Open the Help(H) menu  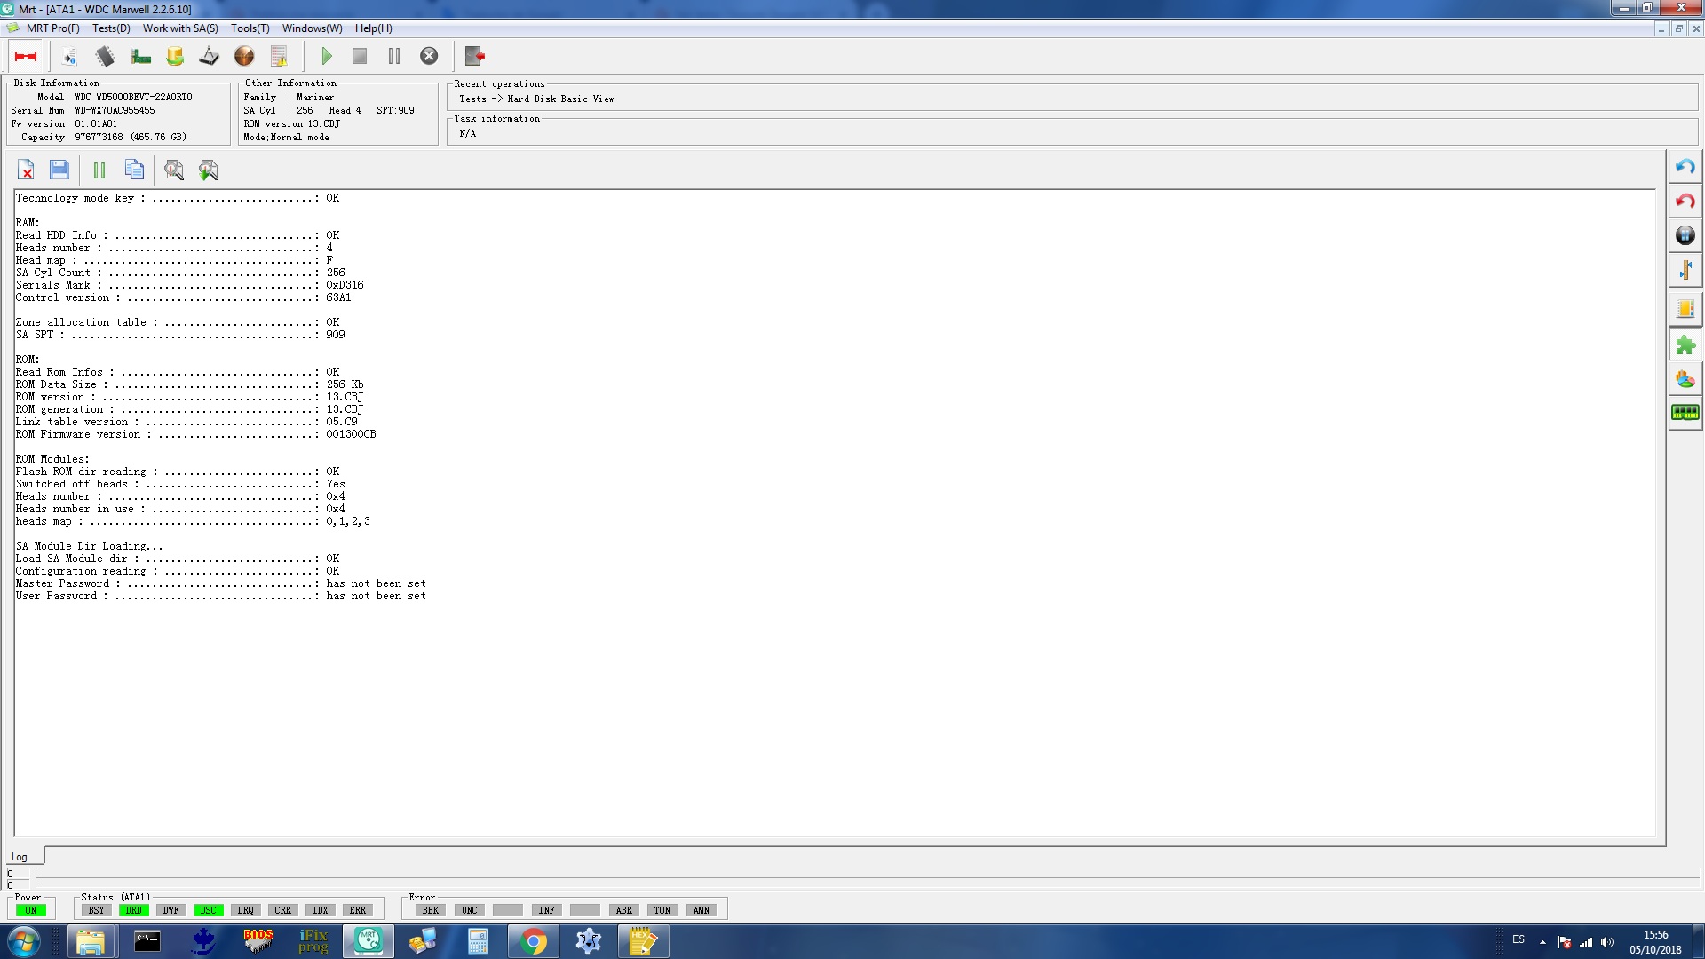pos(374,28)
